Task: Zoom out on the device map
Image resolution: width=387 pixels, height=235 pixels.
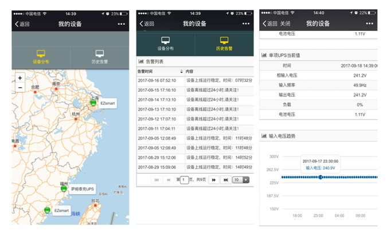Action: pos(20,88)
